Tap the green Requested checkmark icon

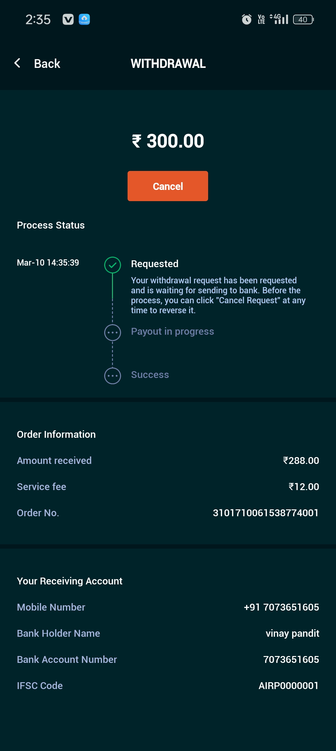[112, 265]
